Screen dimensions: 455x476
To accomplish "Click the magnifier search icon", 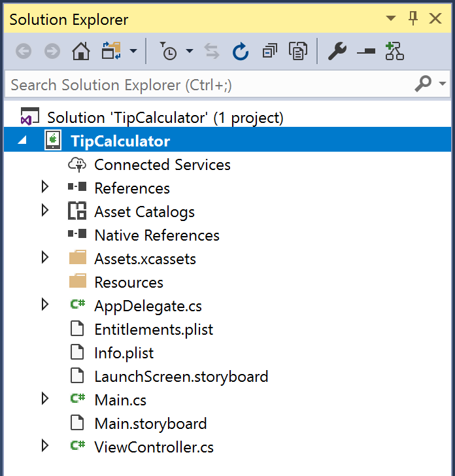I will pyautogui.click(x=423, y=84).
